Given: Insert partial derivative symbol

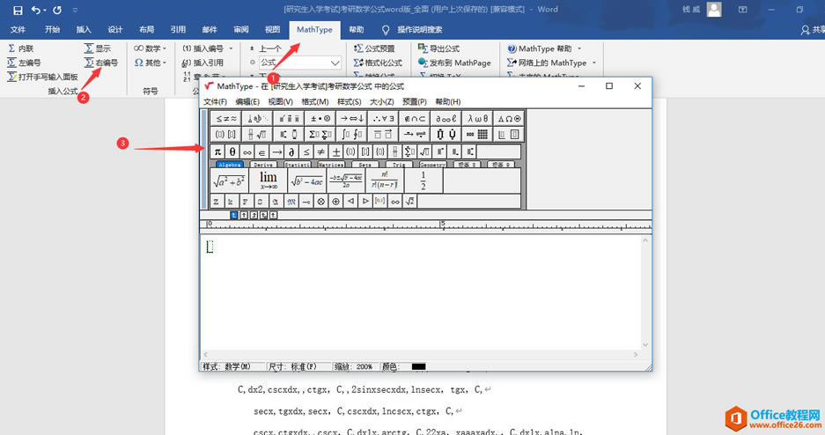Looking at the screenshot, I should [x=291, y=152].
